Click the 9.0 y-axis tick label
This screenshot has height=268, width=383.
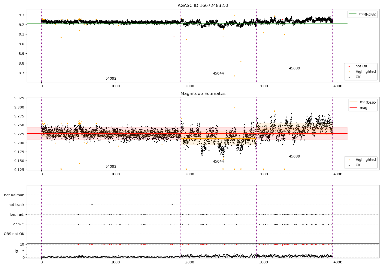click(22, 44)
